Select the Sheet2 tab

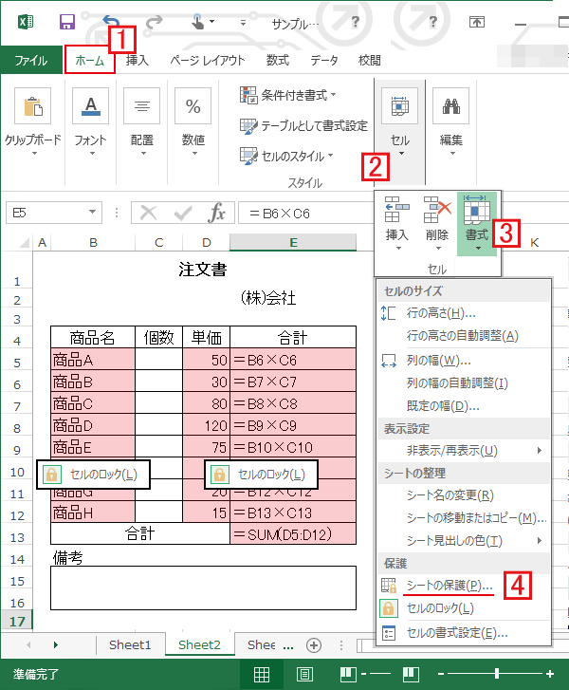(199, 644)
